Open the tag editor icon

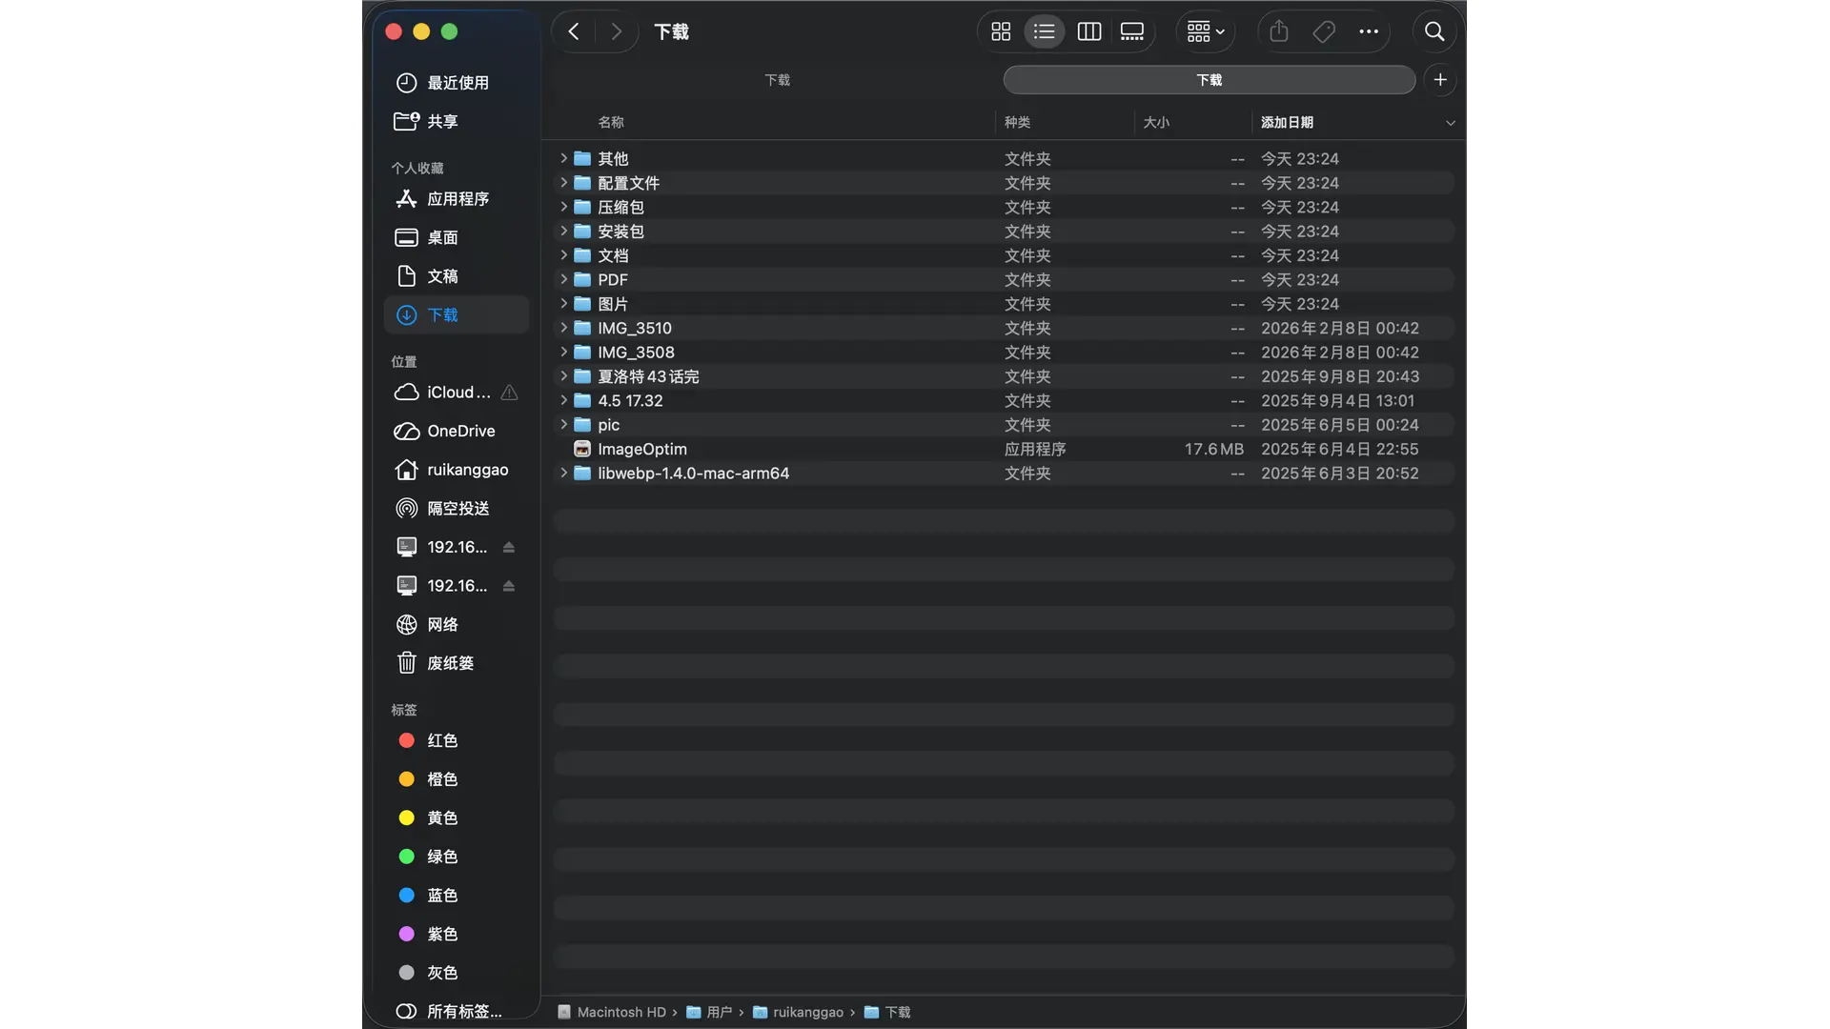[1324, 31]
